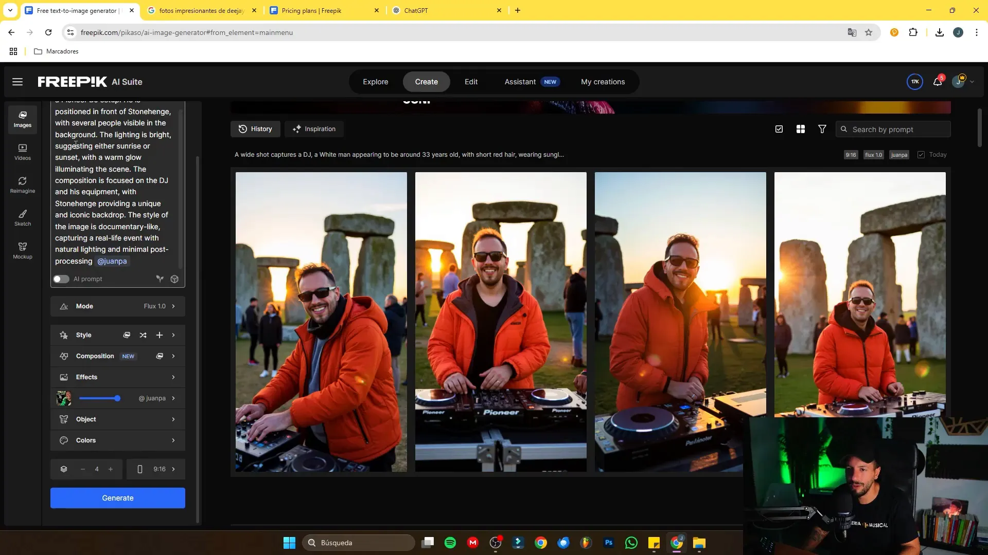
Task: Check the Today group checkbox
Action: [921, 155]
